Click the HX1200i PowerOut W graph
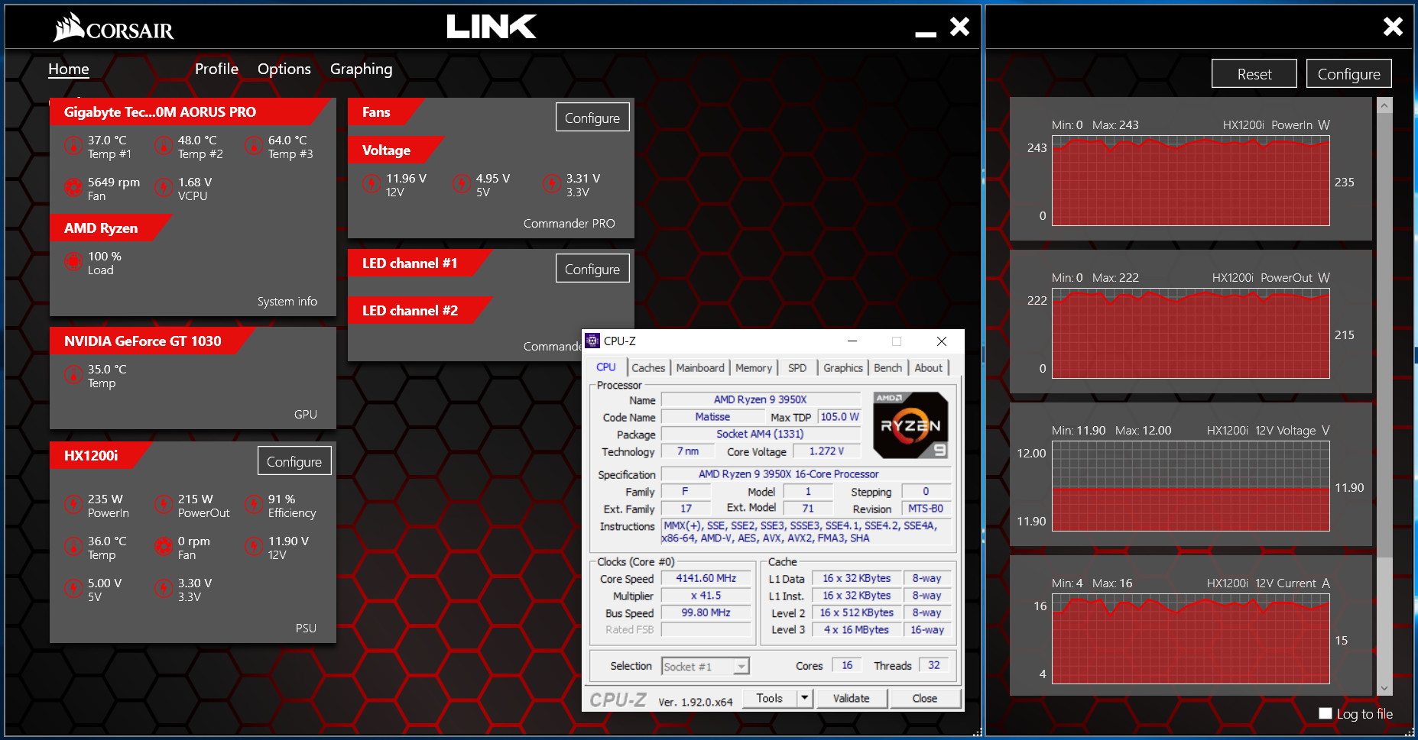 tap(1191, 334)
